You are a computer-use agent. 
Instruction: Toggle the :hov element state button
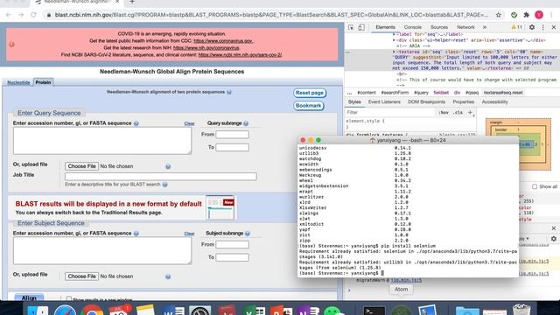click(x=444, y=113)
